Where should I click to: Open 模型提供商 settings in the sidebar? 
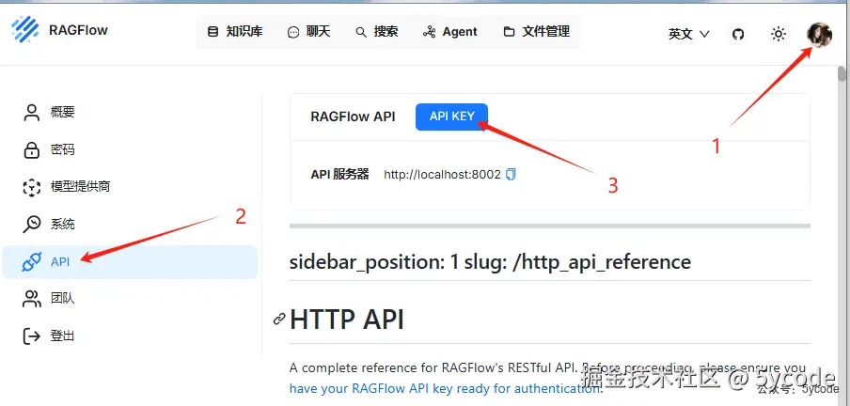[x=130, y=187]
